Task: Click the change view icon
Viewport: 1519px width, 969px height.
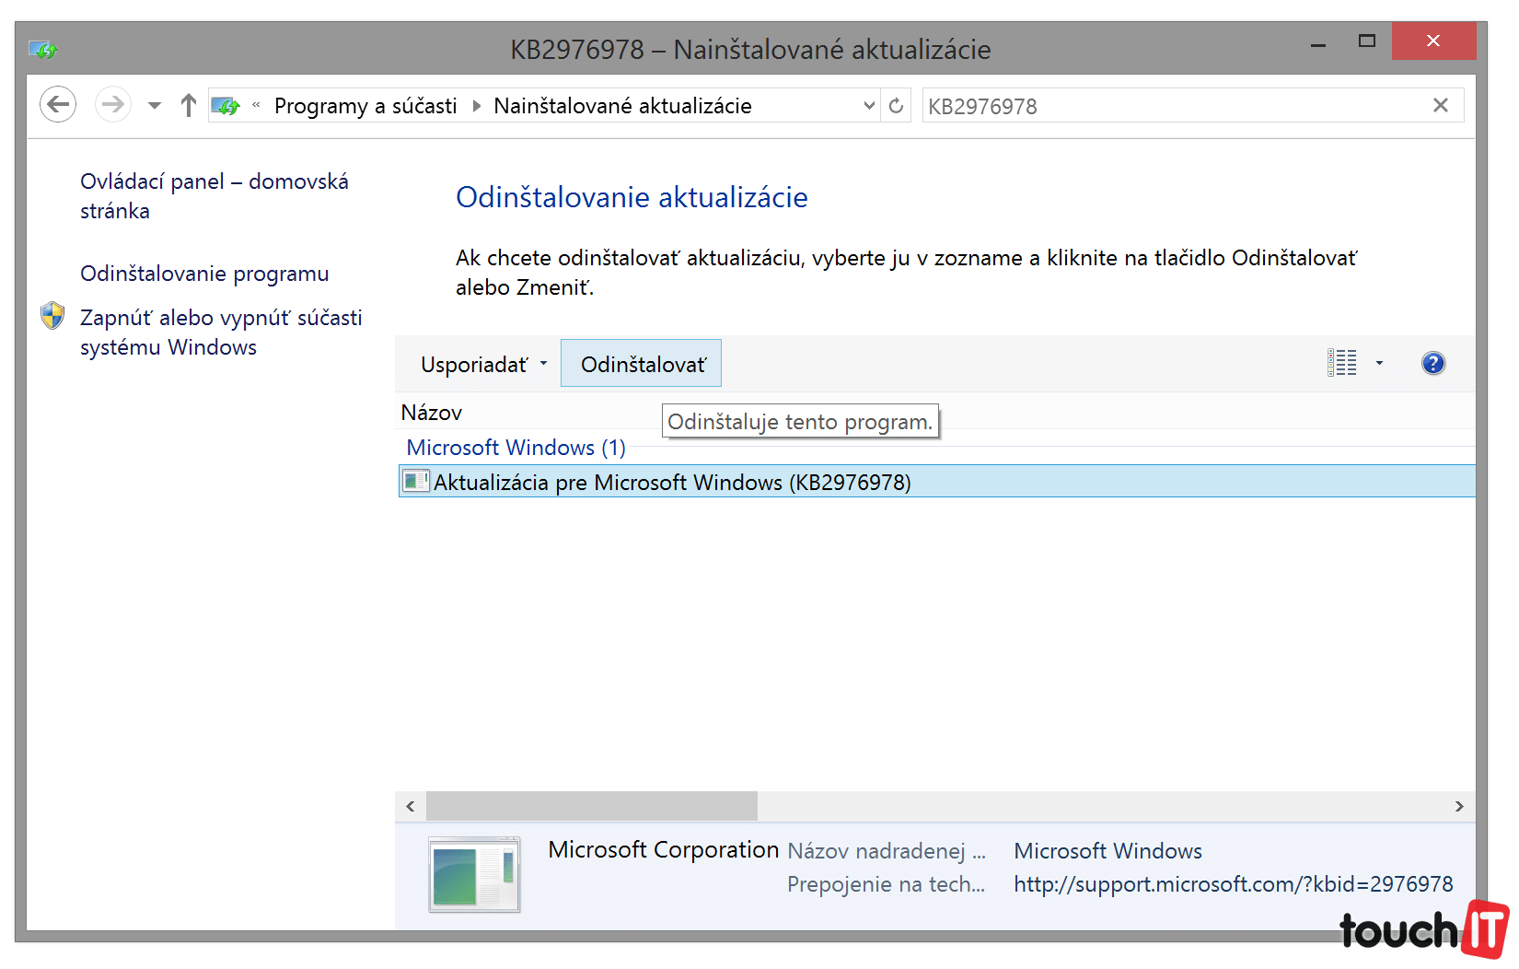Action: (x=1342, y=364)
